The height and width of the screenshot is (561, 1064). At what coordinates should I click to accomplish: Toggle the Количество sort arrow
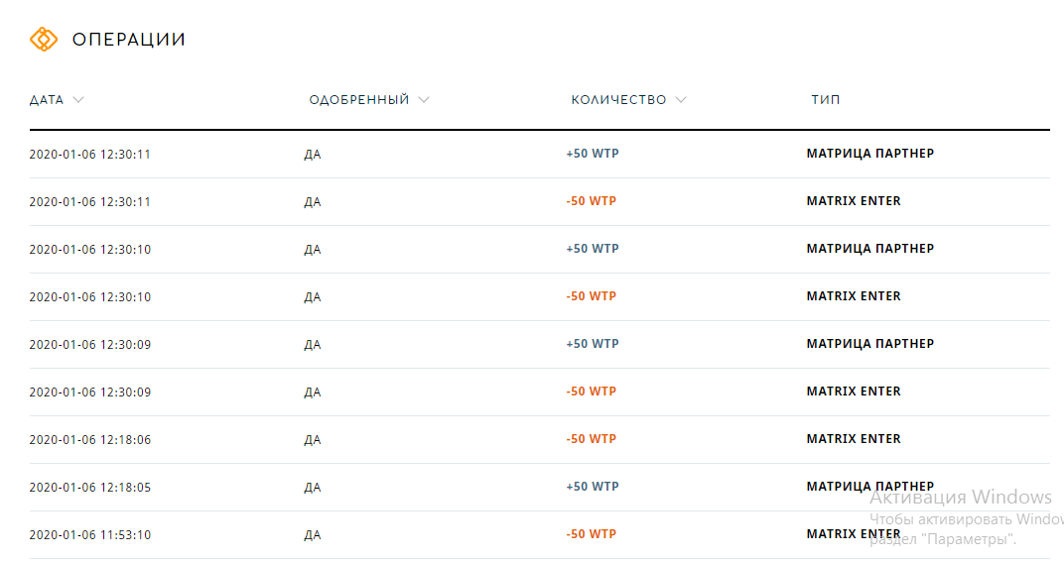point(681,99)
